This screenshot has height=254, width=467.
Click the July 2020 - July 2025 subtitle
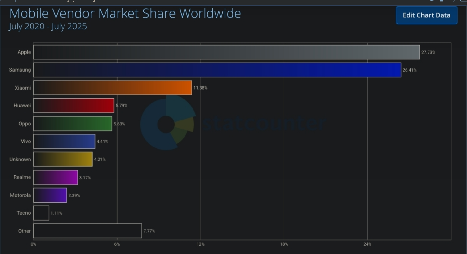[x=48, y=26]
